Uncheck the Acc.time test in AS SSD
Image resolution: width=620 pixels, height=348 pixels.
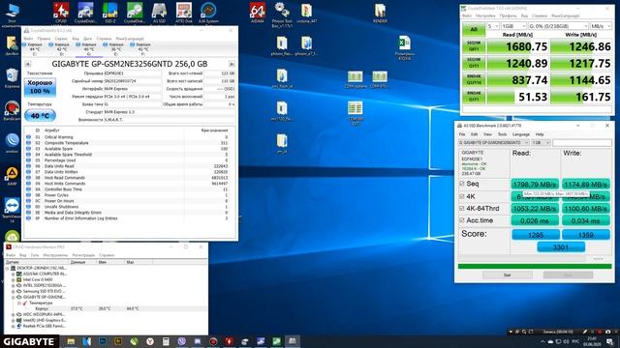pos(461,220)
